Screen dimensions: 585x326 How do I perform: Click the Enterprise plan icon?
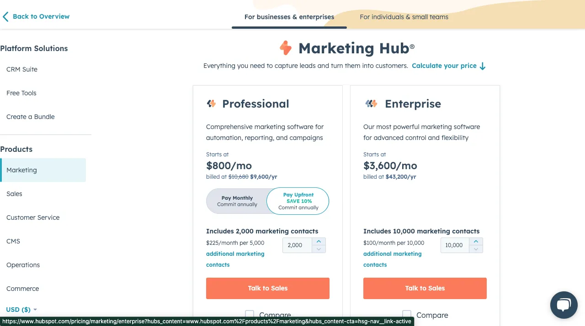point(371,103)
